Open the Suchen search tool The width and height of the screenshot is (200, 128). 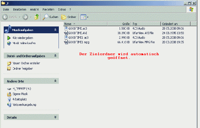click(50, 17)
